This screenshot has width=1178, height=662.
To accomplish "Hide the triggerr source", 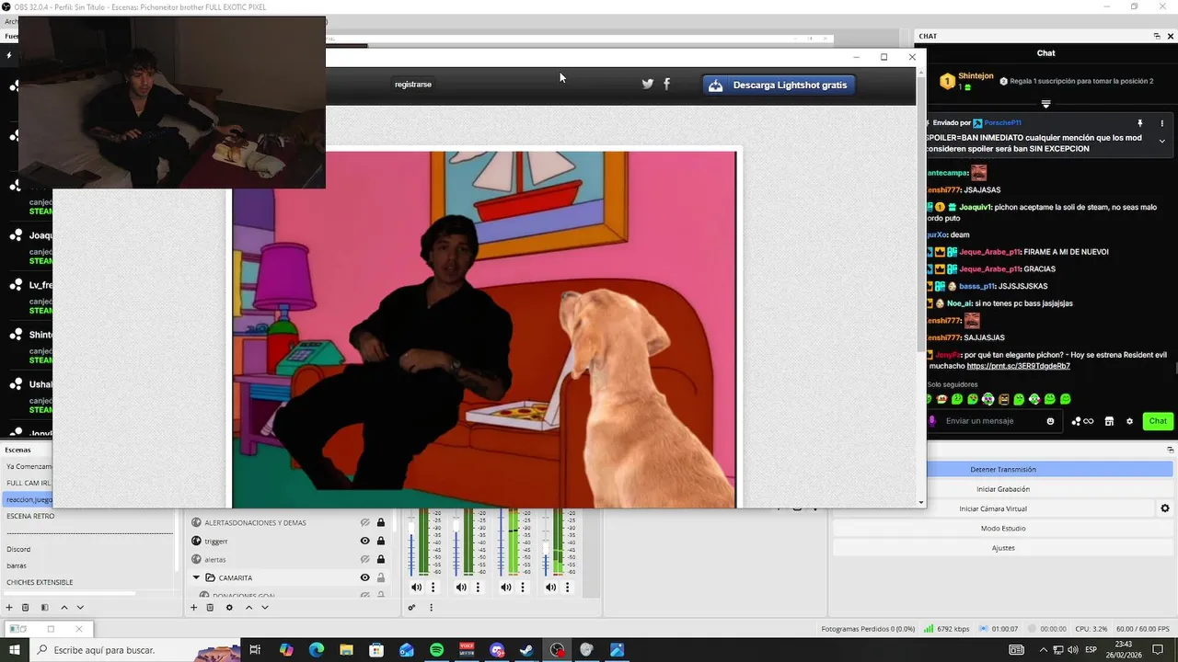I will click(364, 541).
